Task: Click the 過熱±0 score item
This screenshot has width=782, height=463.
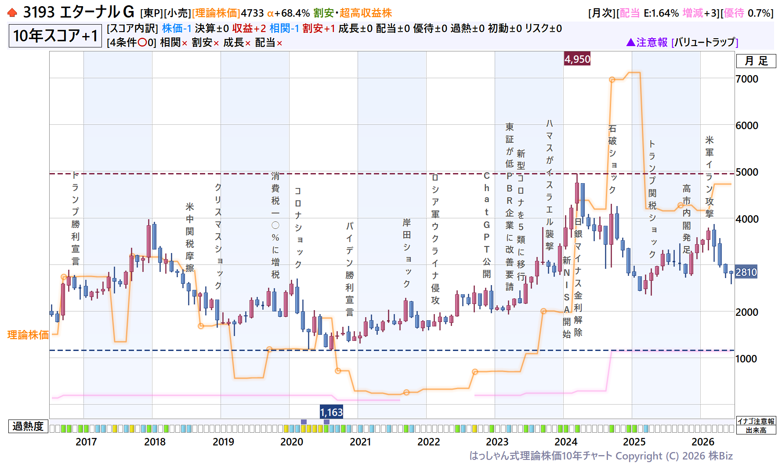Action: [x=467, y=29]
